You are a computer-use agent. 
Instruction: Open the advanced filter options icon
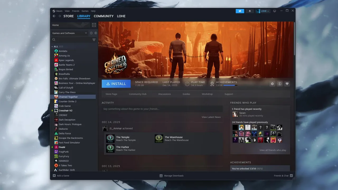pos(94,40)
